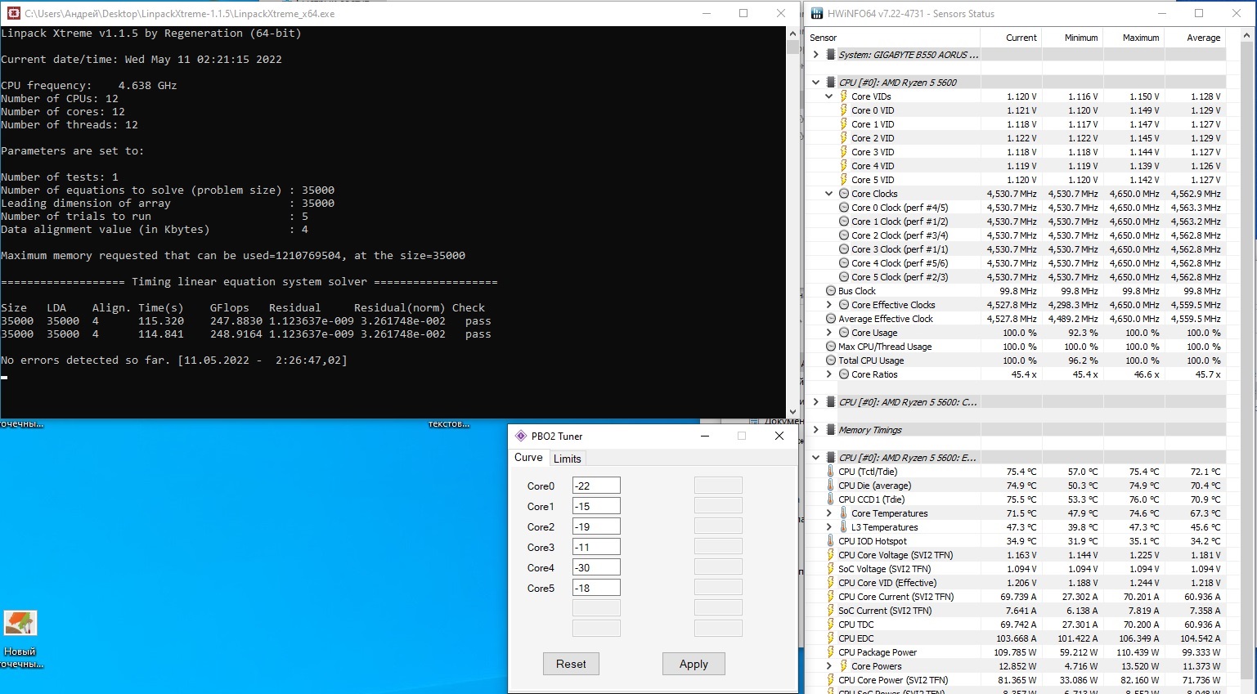Click the Core4 curve value field

(x=596, y=567)
